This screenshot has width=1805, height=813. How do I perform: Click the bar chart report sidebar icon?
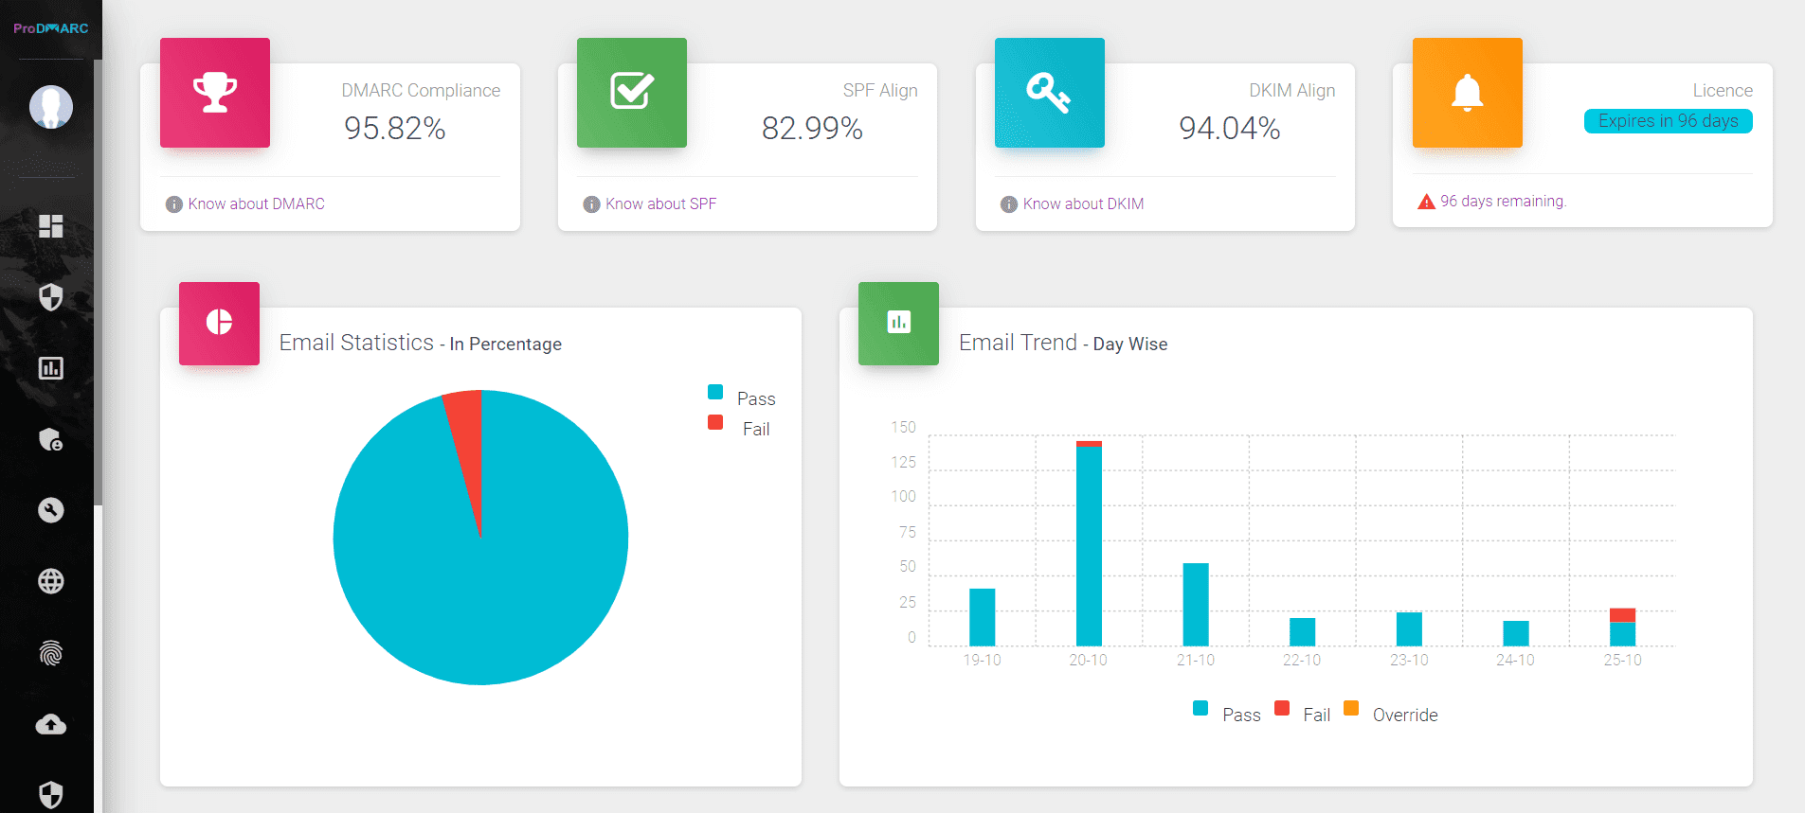coord(51,368)
